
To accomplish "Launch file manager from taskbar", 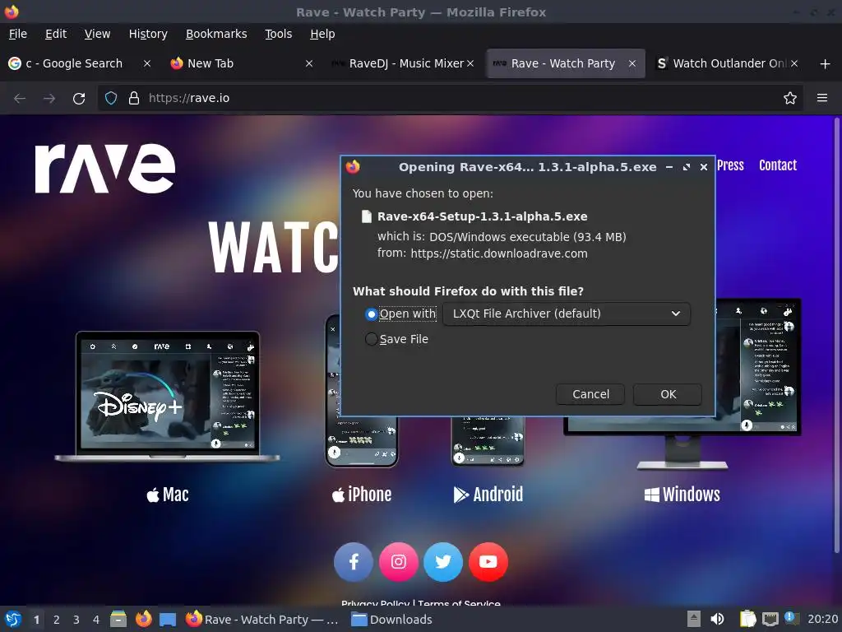I will click(118, 620).
